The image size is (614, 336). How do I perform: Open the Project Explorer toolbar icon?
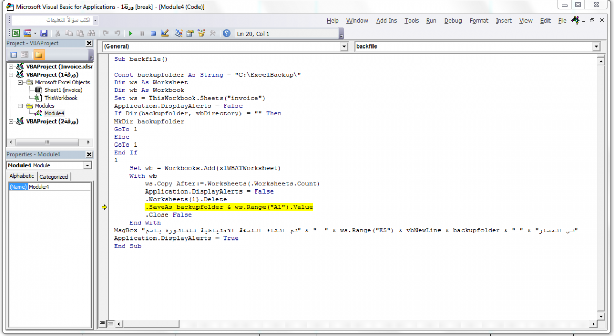[179, 33]
